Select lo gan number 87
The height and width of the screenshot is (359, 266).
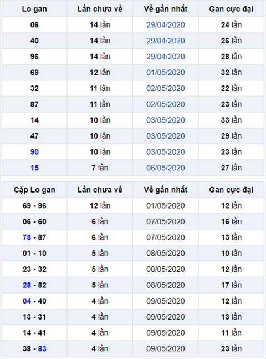click(34, 104)
